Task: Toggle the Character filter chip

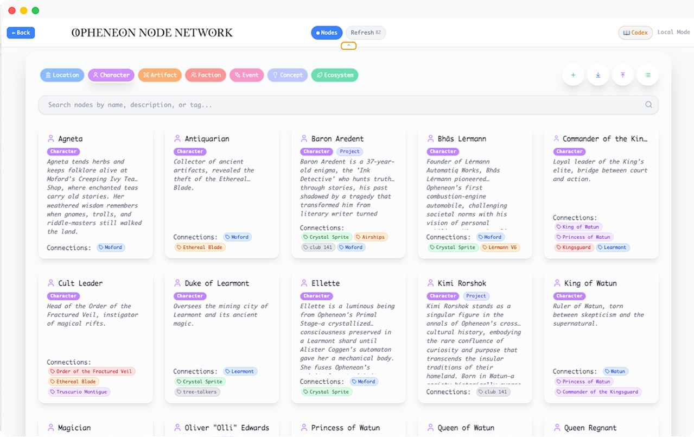Action: click(111, 75)
